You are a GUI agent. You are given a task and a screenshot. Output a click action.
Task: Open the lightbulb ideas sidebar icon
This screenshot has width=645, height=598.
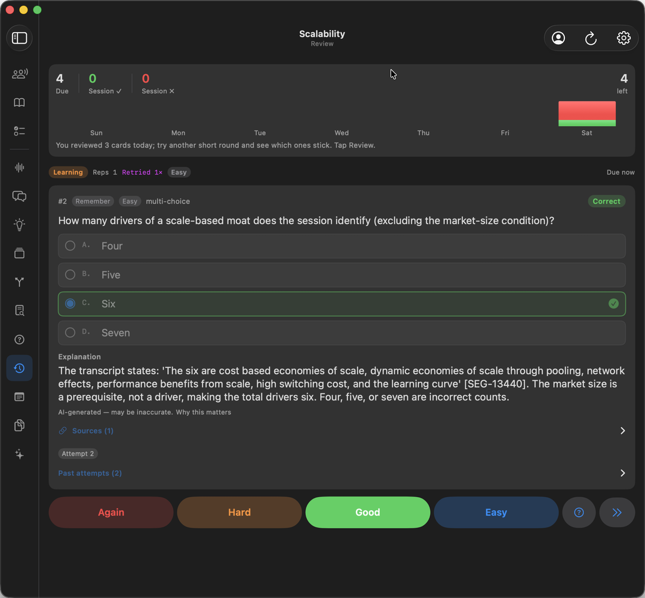click(x=19, y=224)
